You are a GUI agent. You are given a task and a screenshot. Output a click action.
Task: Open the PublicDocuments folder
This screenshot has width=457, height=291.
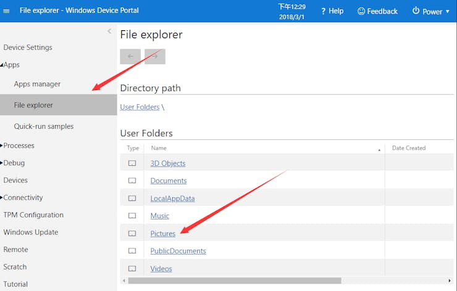(178, 251)
